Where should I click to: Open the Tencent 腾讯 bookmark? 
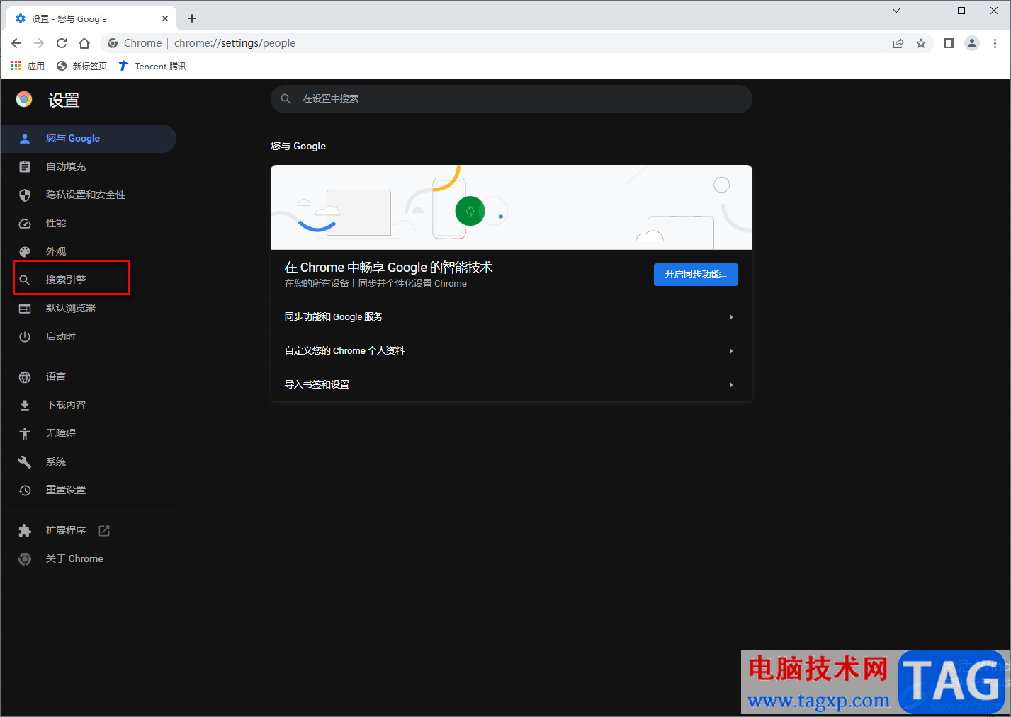pyautogui.click(x=152, y=66)
